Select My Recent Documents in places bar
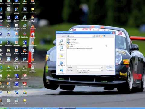 point(61,42)
